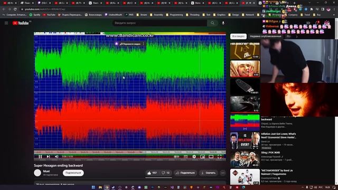Open player settings gear
The width and height of the screenshot is (338, 190).
coord(194,157)
